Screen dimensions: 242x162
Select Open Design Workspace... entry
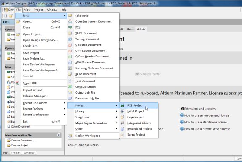pos(41,40)
